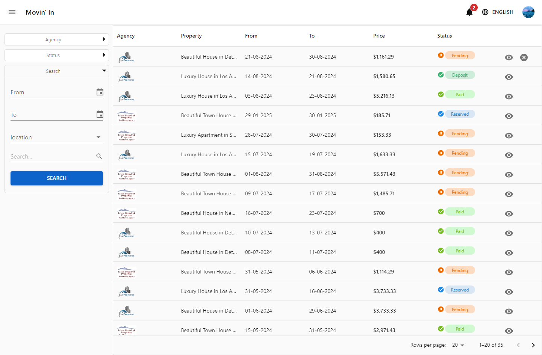Open the location dropdown
The image size is (542, 355).
(57, 137)
